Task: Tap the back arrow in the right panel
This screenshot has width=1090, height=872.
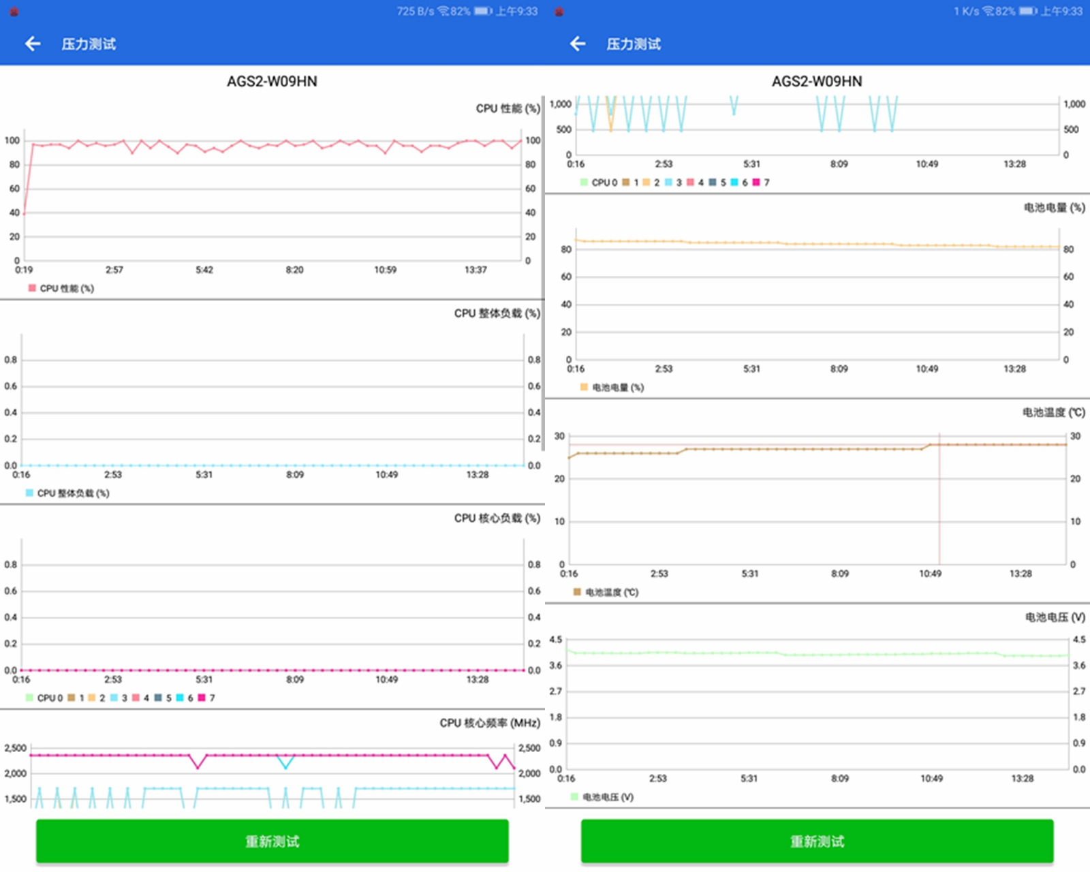Action: pos(578,44)
